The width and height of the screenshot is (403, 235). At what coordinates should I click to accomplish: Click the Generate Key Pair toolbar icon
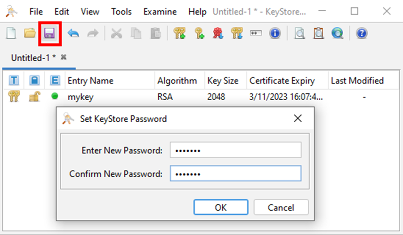(x=179, y=33)
